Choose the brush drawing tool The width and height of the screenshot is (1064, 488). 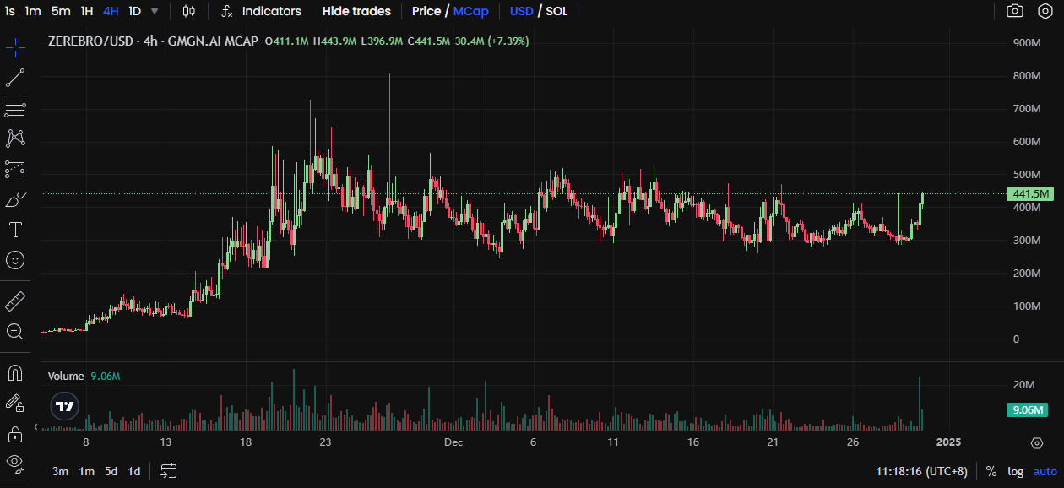click(15, 199)
